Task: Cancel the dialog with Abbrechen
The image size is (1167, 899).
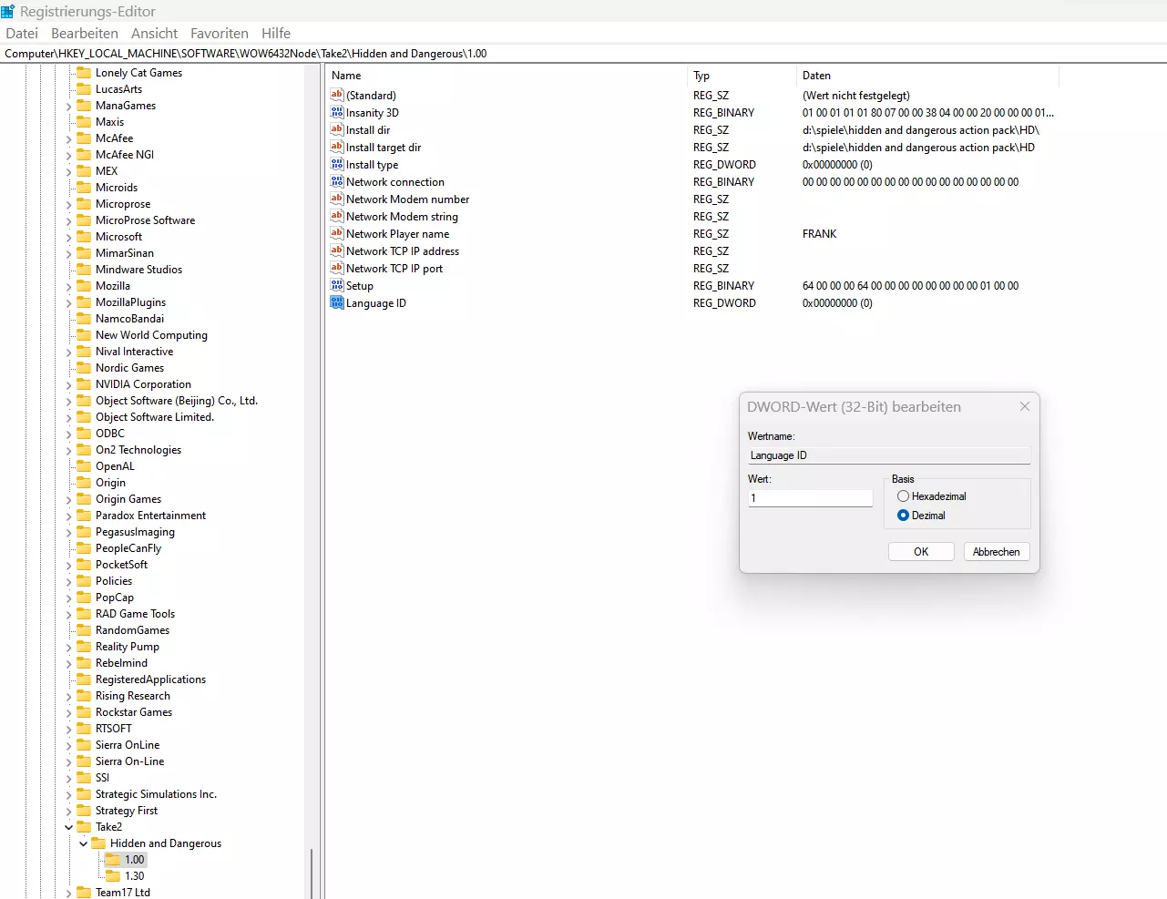Action: [x=997, y=552]
